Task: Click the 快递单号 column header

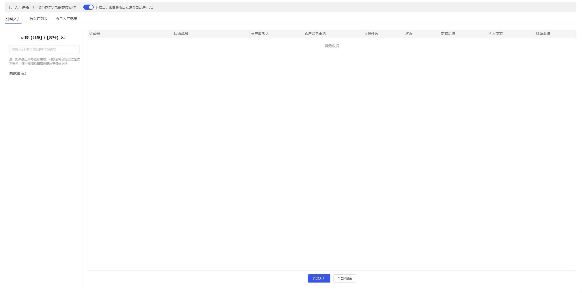Action: tap(181, 34)
